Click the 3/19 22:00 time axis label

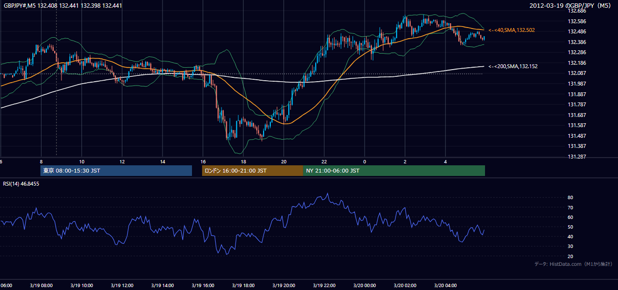coord(324,286)
